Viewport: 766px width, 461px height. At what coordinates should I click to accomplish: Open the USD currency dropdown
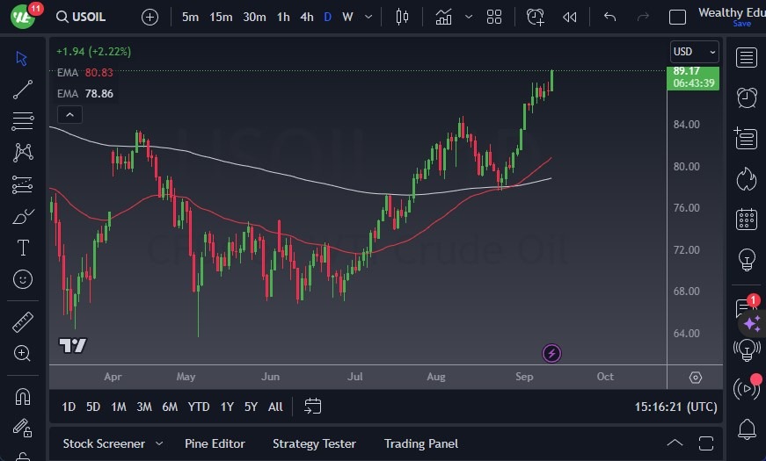(694, 52)
